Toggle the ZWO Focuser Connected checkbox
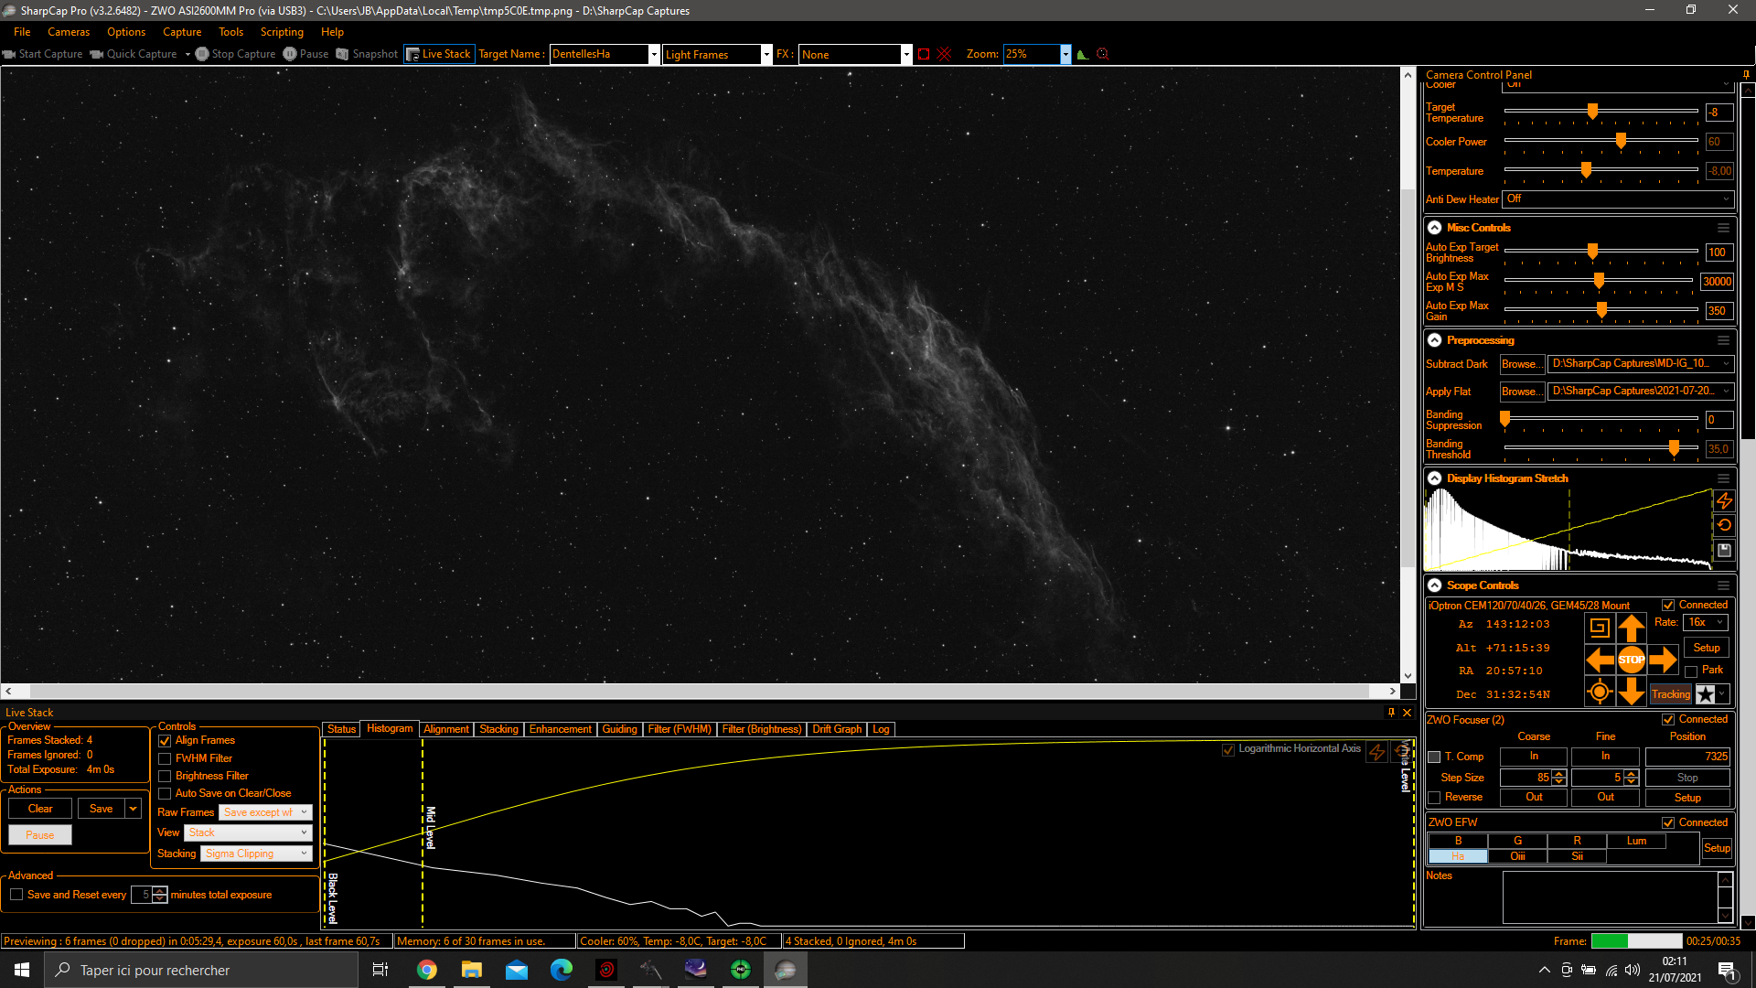The height and width of the screenshot is (988, 1756). [1668, 720]
